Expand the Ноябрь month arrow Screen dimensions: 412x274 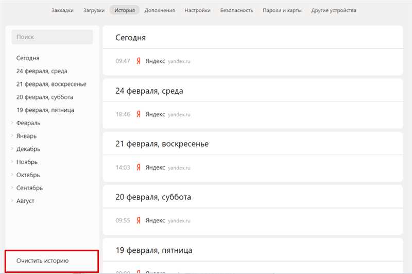12,162
